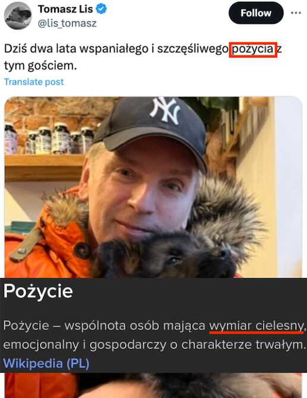Viewport: 307px width, 398px height.
Task: Select the @lis_tomasz handle
Action: tap(67, 23)
